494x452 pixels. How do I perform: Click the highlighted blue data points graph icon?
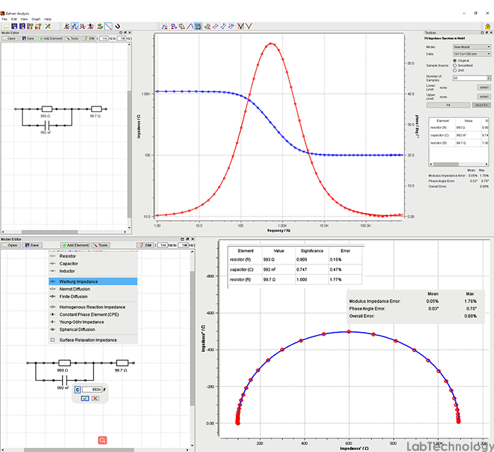pyautogui.click(x=75, y=26)
